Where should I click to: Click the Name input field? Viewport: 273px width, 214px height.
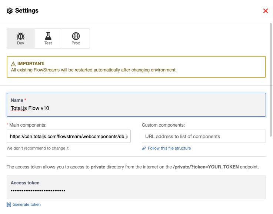click(136, 105)
